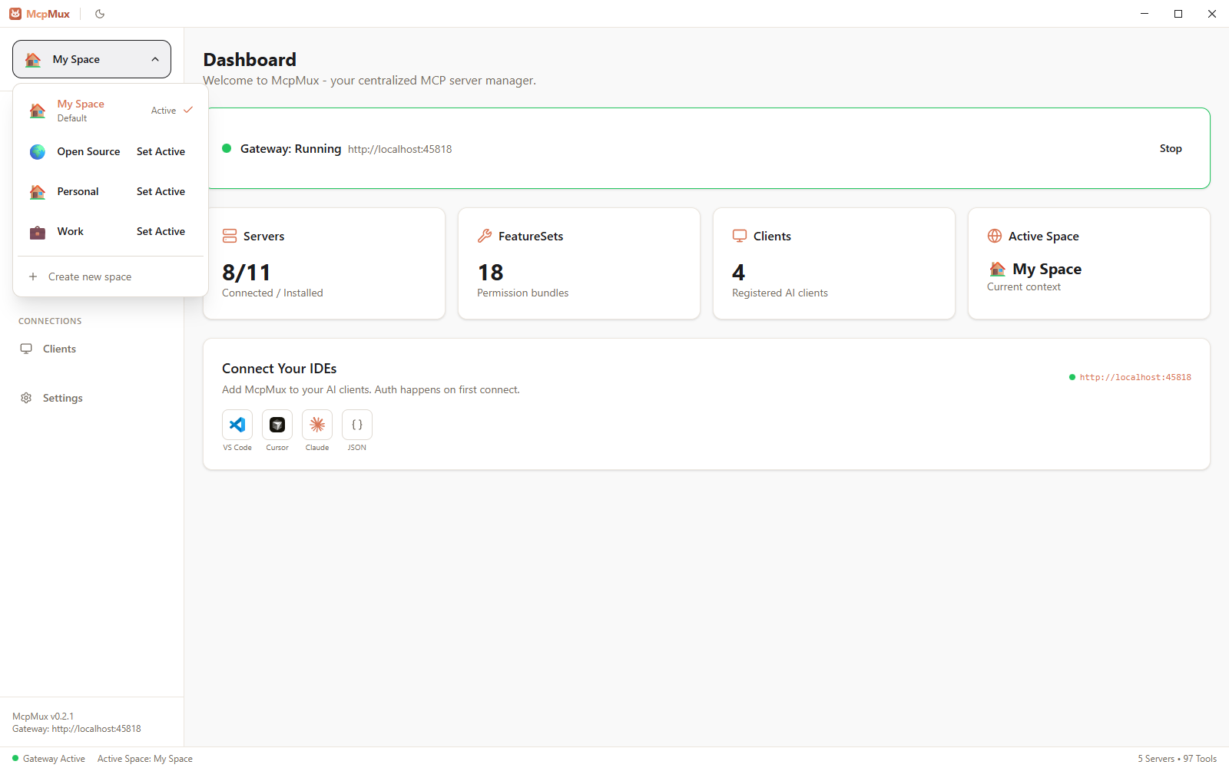Open the Settings menu item
The width and height of the screenshot is (1229, 768).
[x=63, y=398]
